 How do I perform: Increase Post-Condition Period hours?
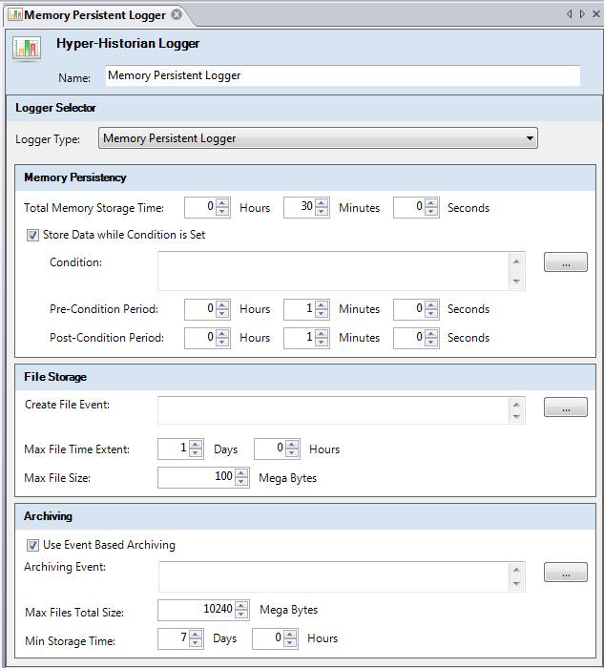click(222, 333)
